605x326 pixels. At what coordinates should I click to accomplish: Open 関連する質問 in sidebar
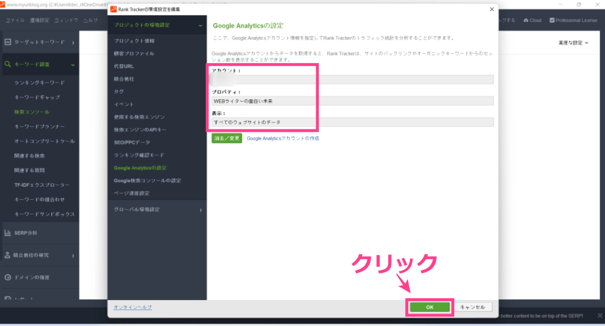30,170
